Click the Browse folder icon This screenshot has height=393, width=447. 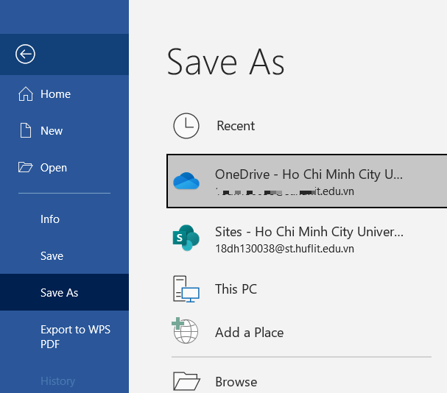click(186, 381)
